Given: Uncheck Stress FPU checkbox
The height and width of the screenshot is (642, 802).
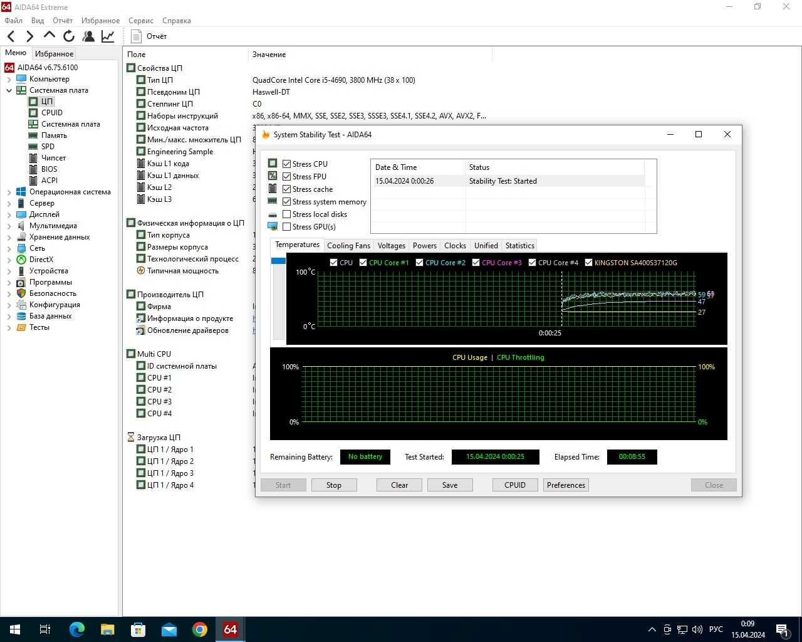Looking at the screenshot, I should tap(286, 177).
